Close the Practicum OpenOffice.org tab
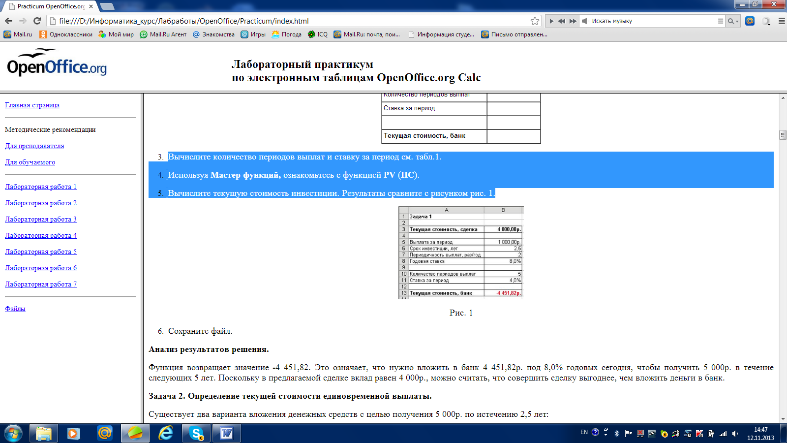 (x=91, y=6)
